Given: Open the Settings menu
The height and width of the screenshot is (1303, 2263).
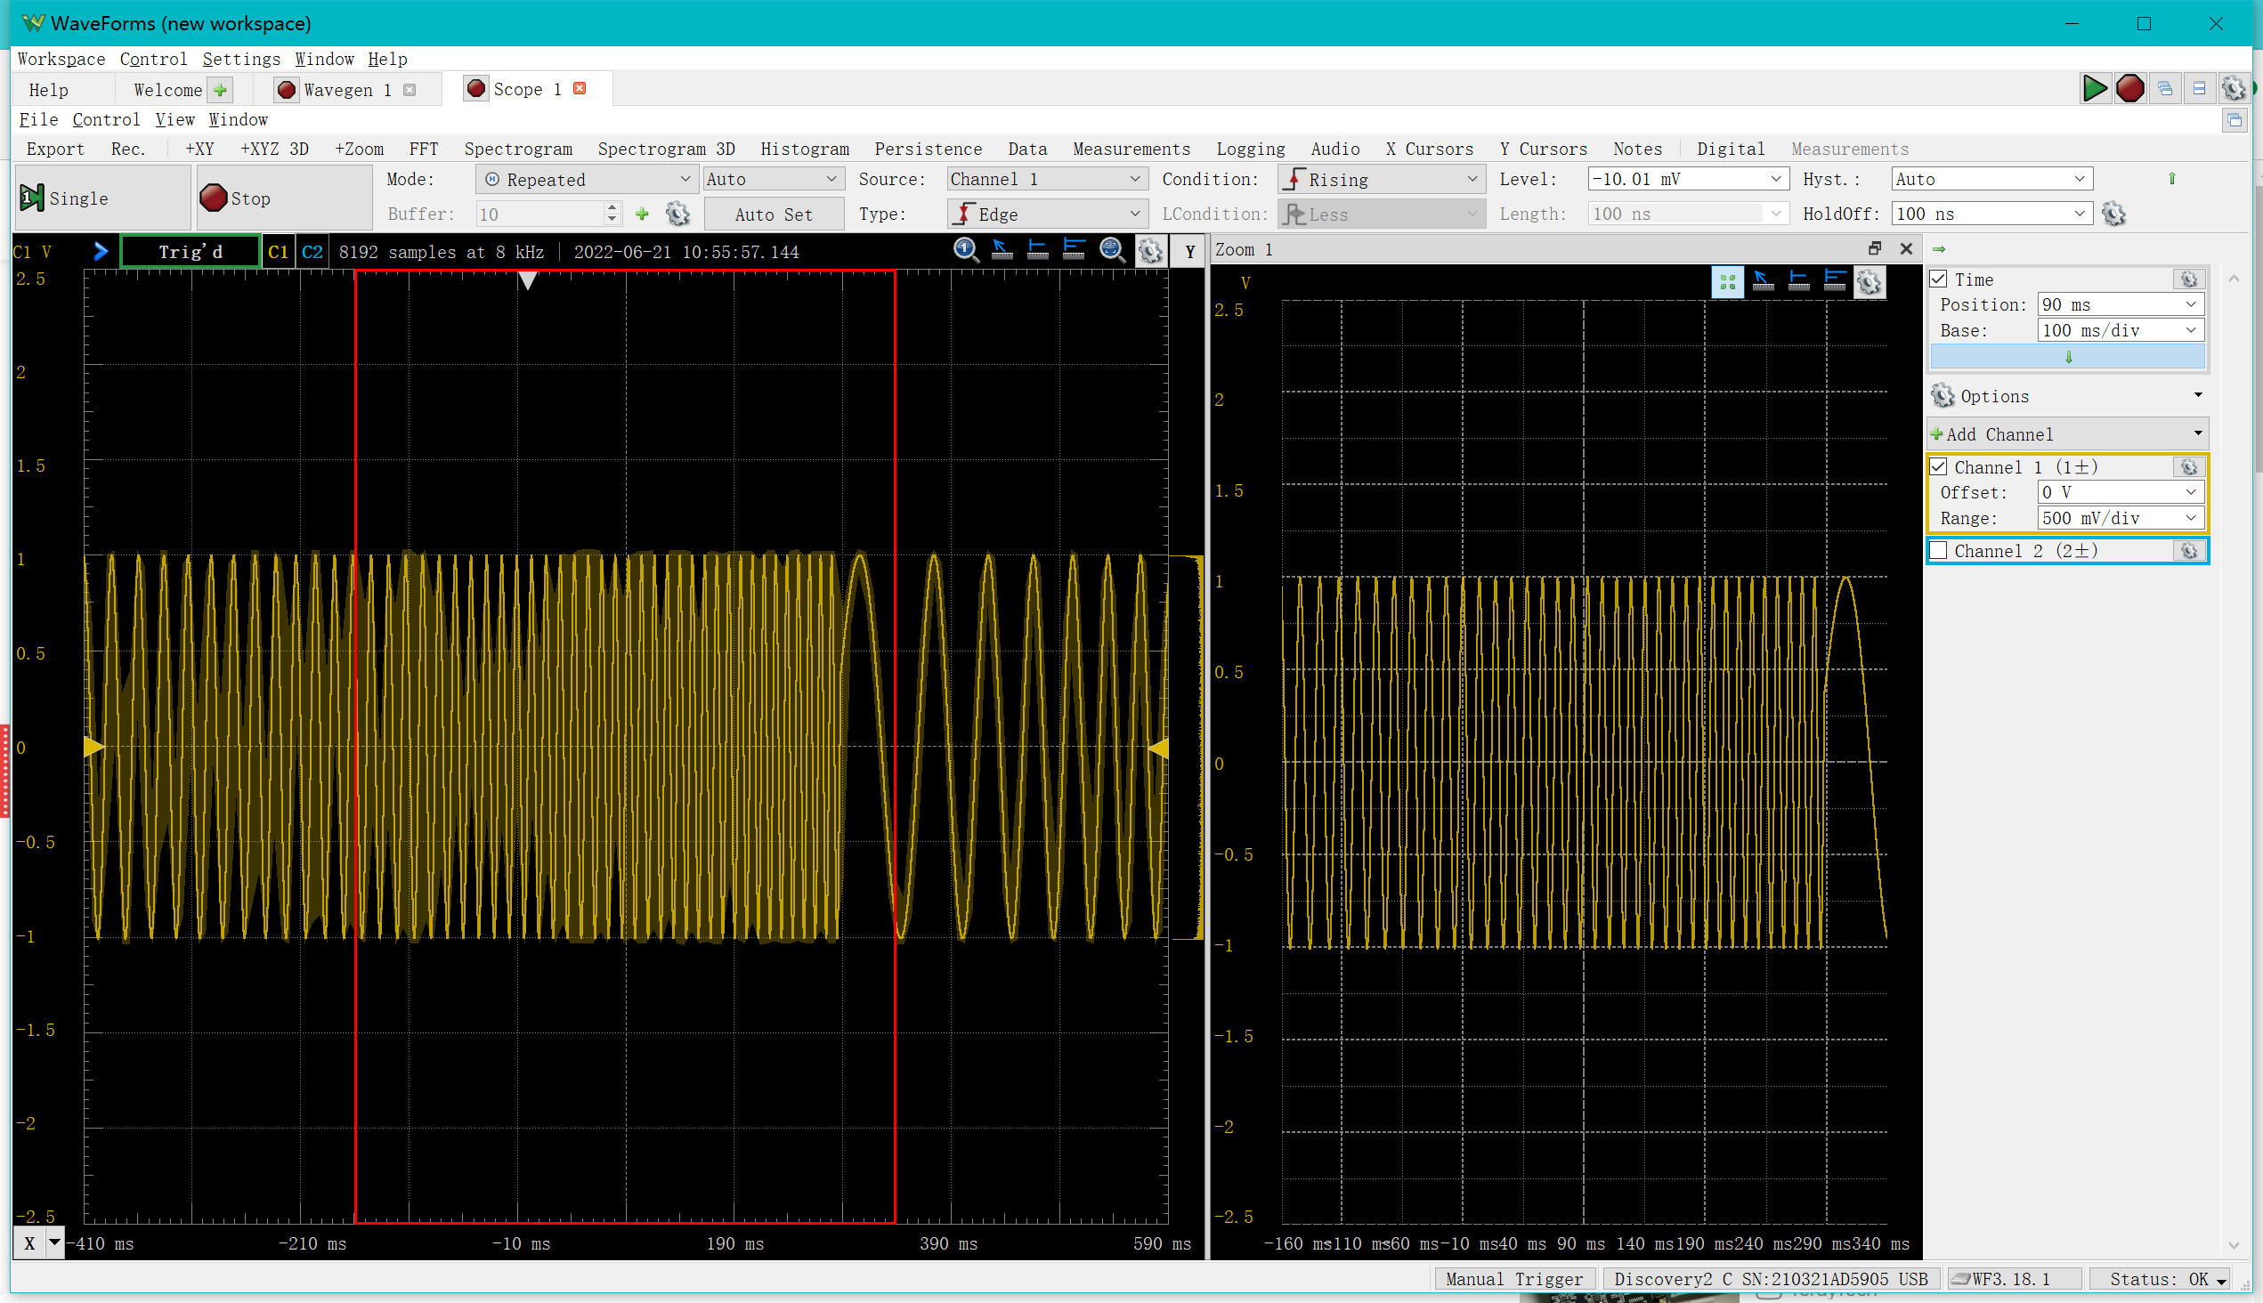Looking at the screenshot, I should pos(240,59).
